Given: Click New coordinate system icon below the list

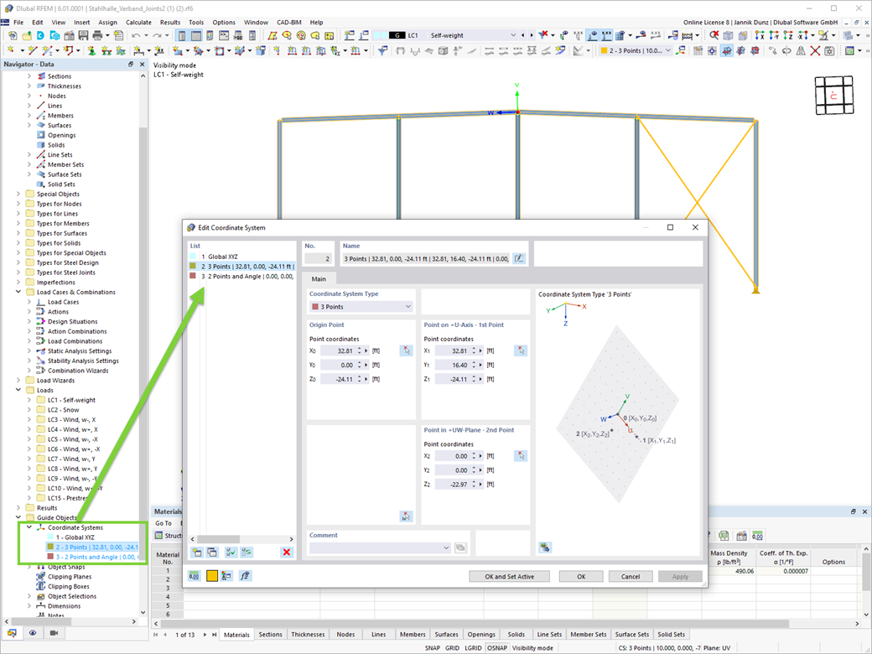Looking at the screenshot, I should coord(196,553).
